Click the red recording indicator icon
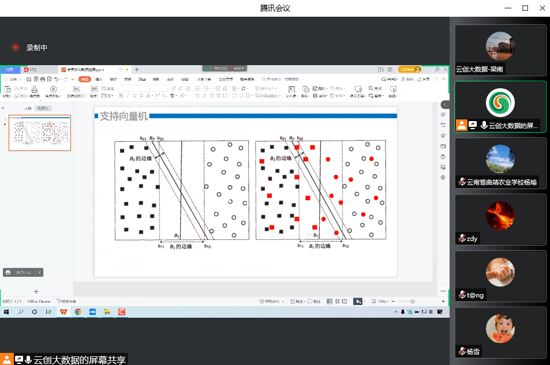The image size is (550, 365). pos(16,48)
